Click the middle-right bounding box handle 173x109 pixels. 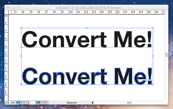[x=153, y=56]
